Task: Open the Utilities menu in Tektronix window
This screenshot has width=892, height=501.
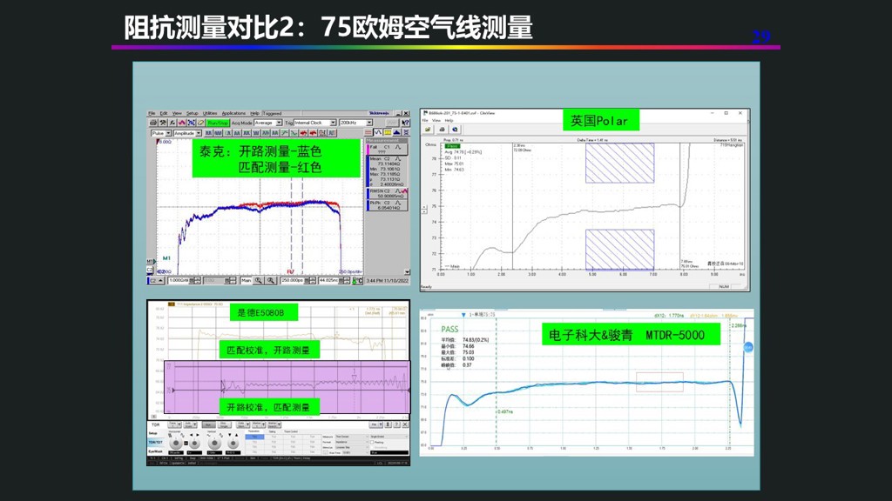Action: tap(210, 114)
